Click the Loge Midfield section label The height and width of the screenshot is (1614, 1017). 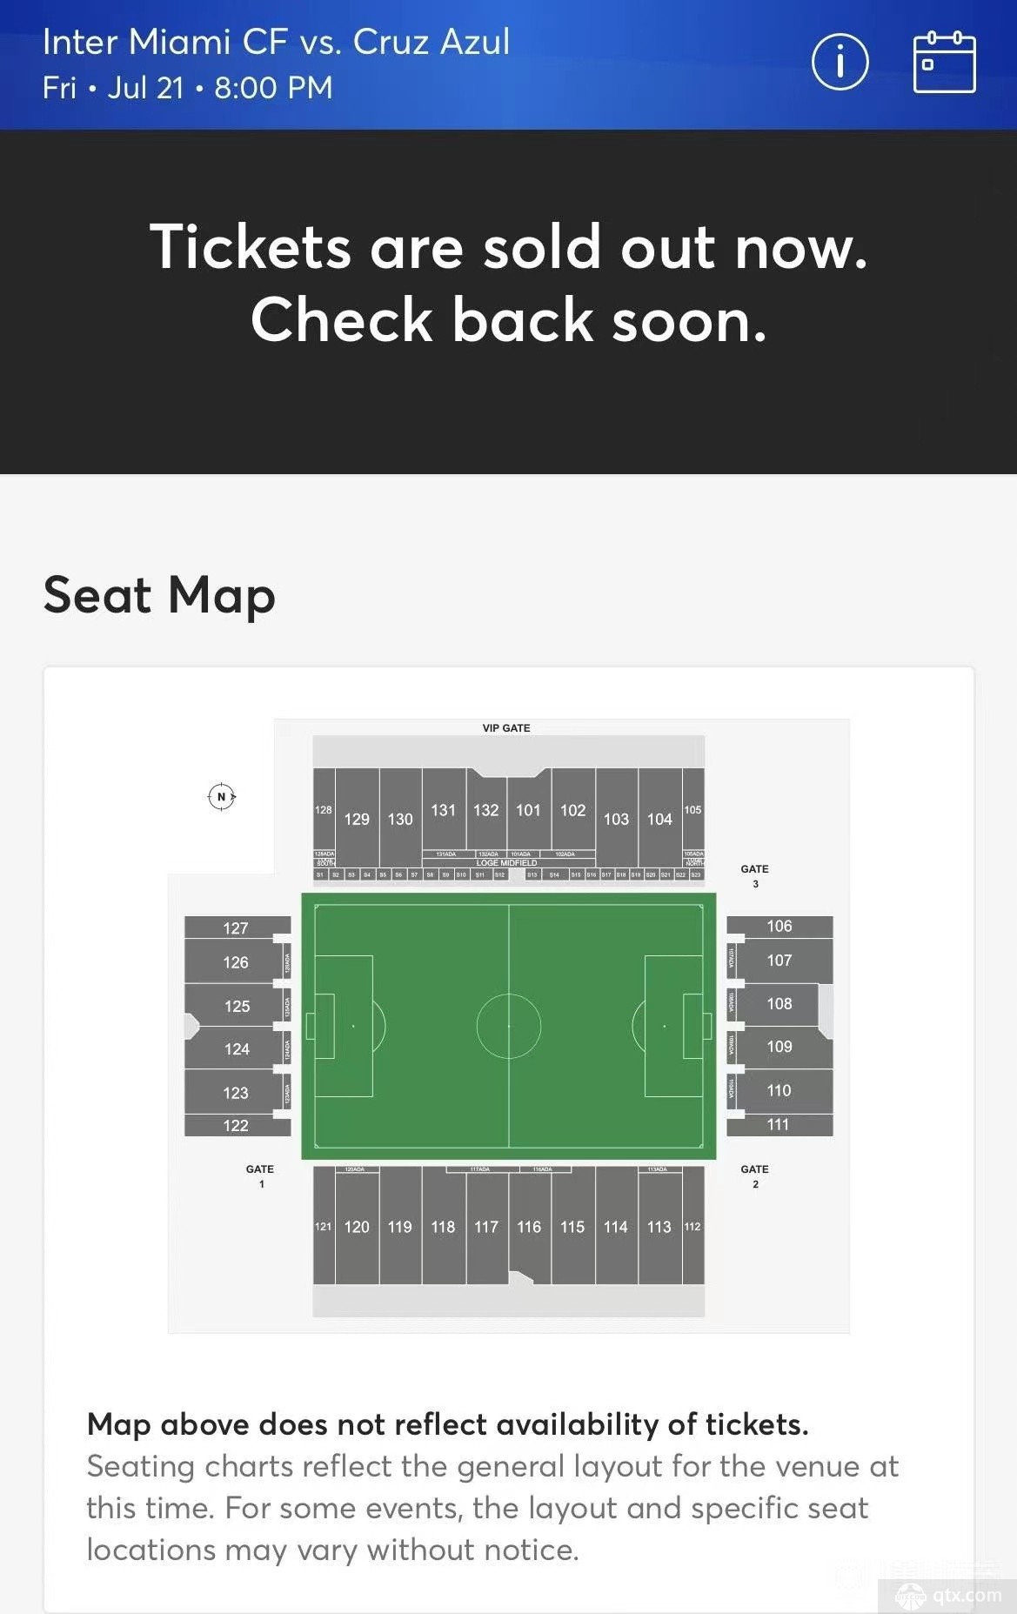click(507, 862)
